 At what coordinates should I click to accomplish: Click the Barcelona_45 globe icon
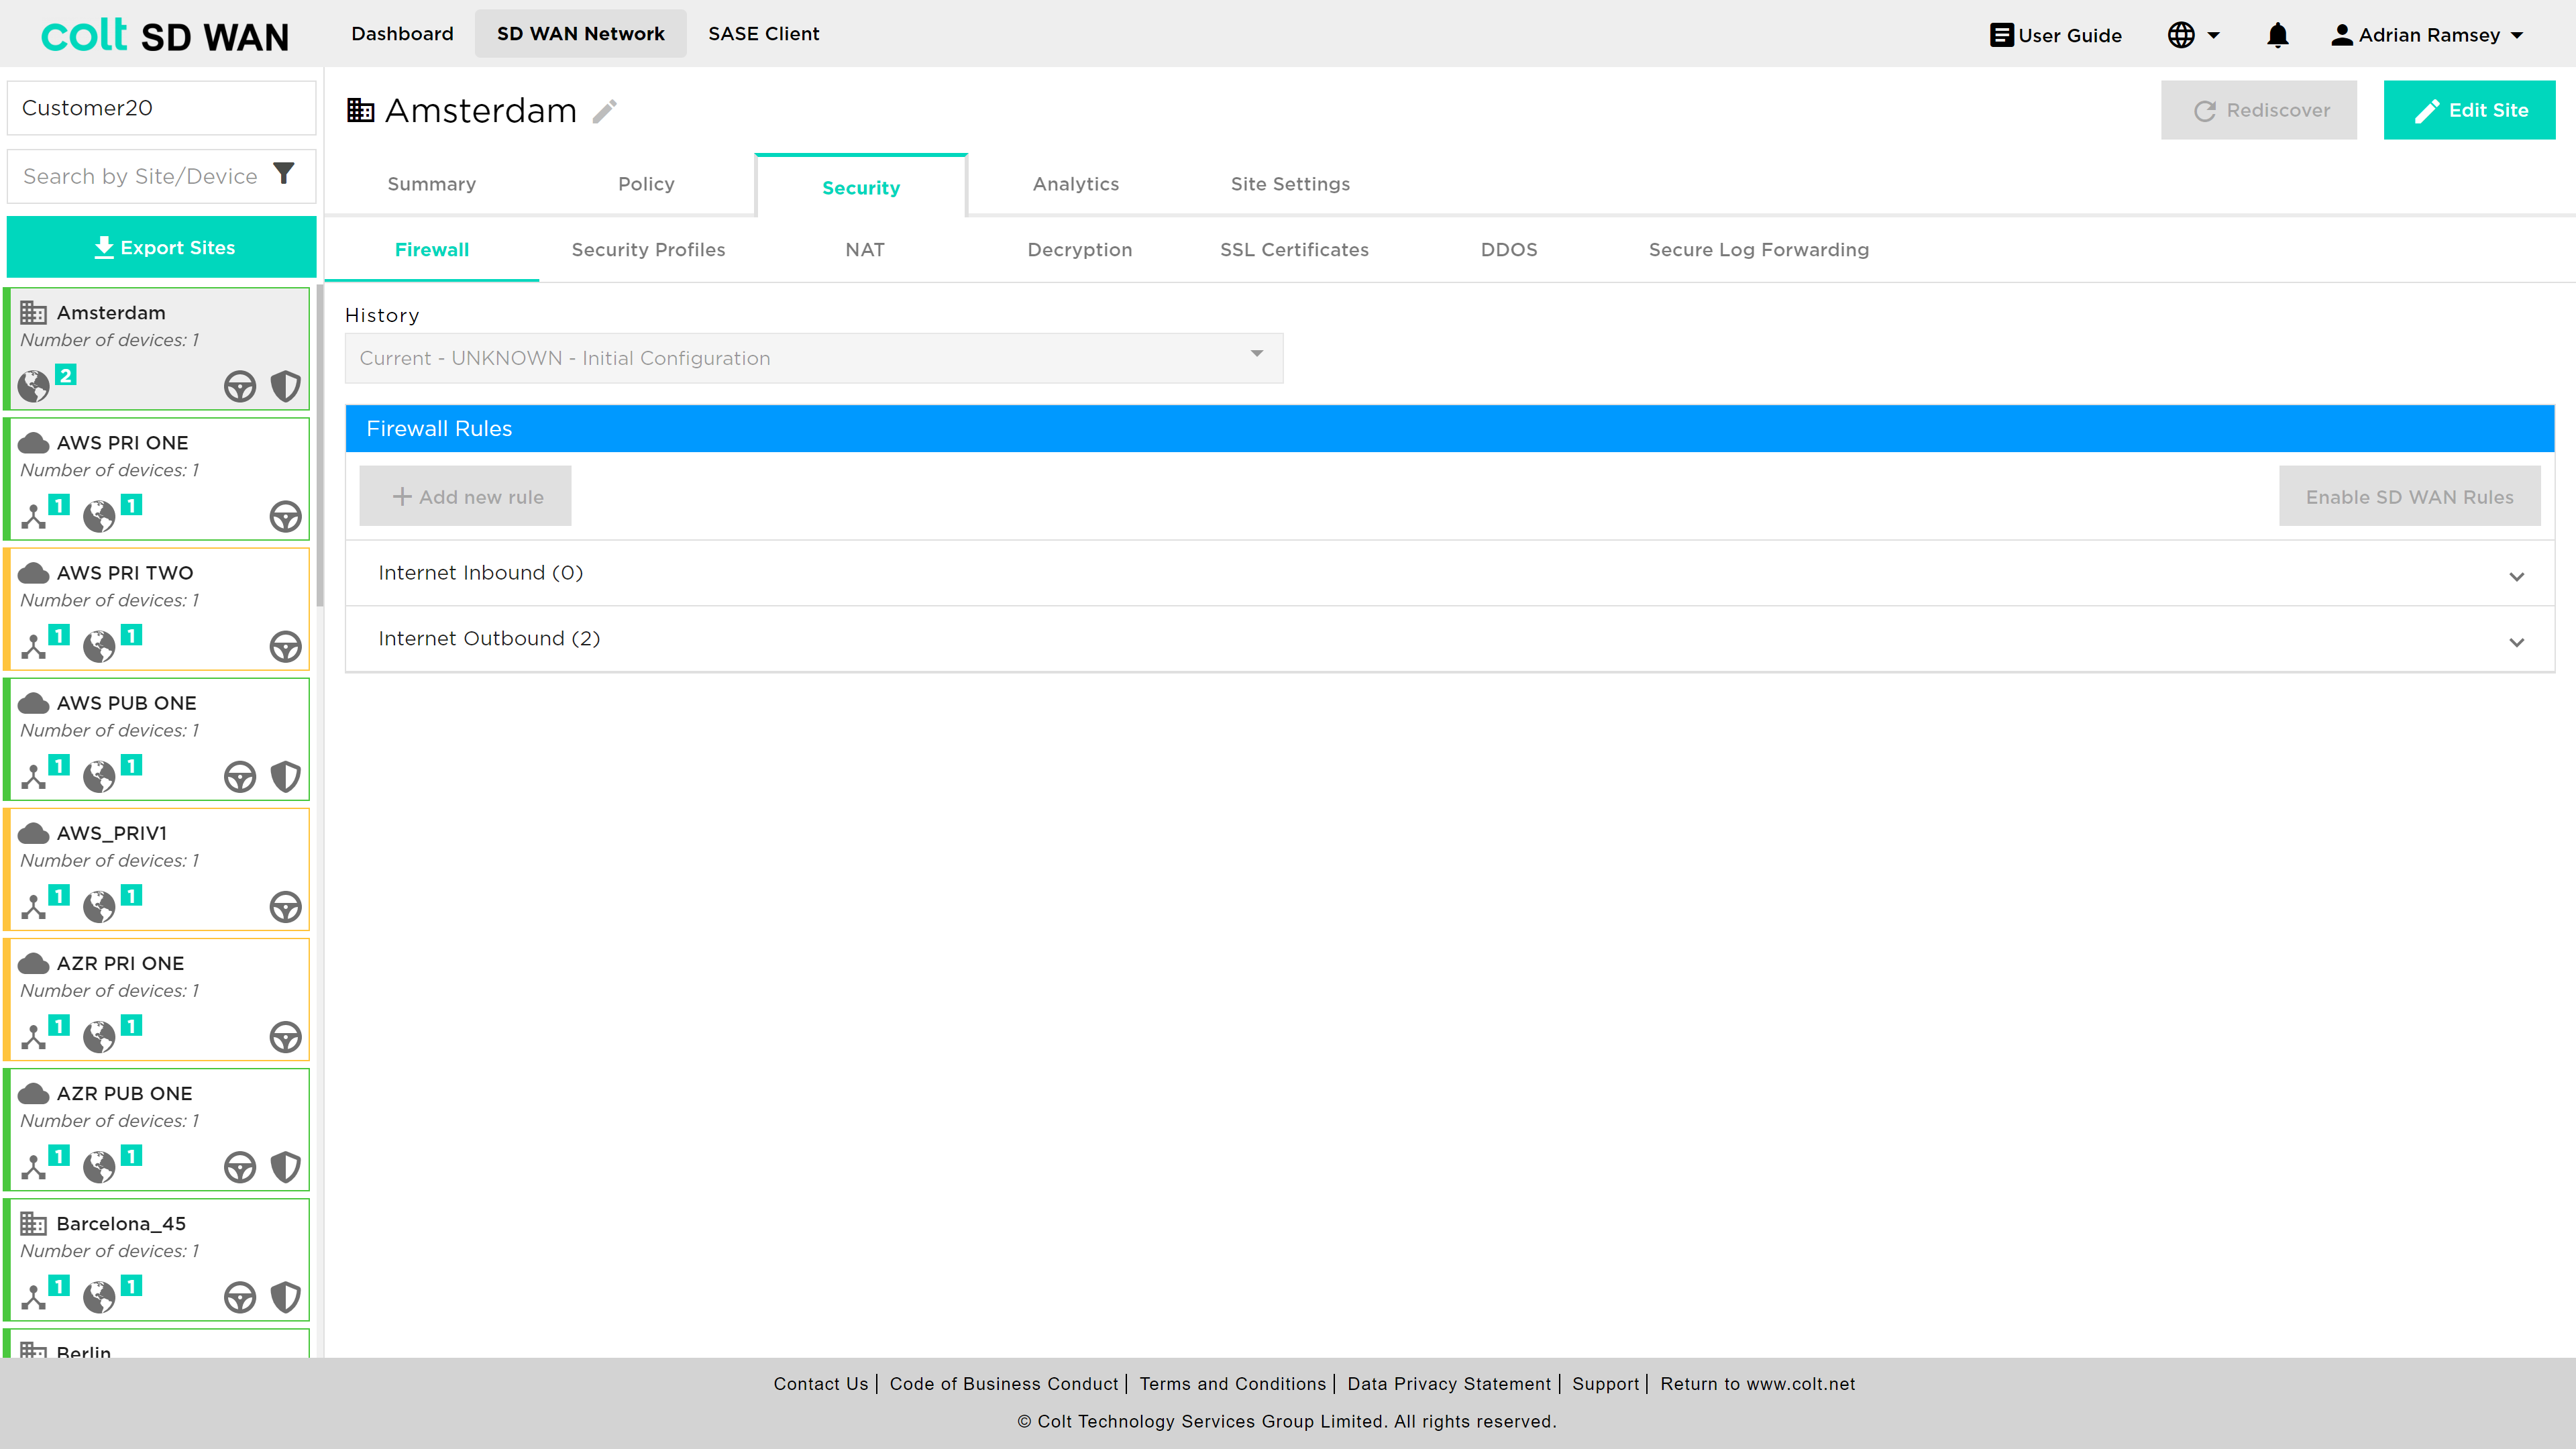point(99,1296)
